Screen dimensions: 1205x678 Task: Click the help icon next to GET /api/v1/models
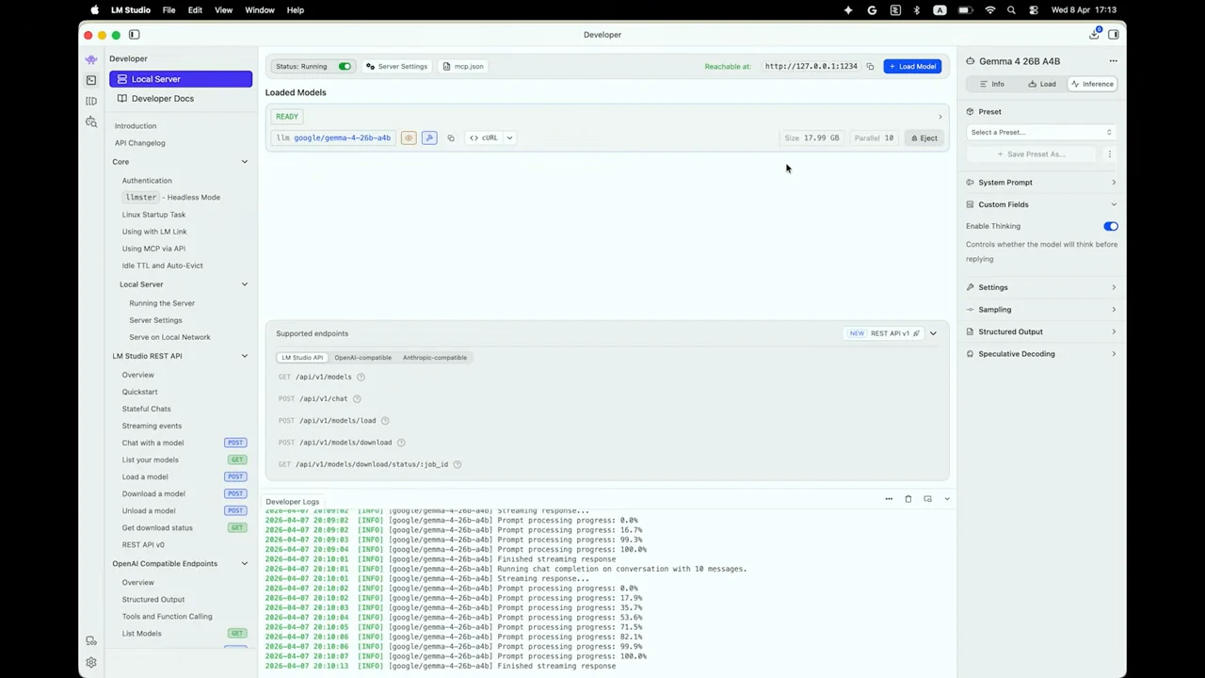(x=361, y=377)
